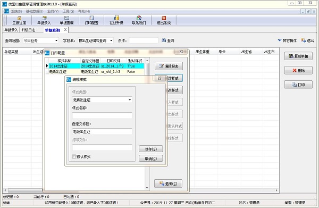Click the 办证类型 column header

pyautogui.click(x=11, y=52)
